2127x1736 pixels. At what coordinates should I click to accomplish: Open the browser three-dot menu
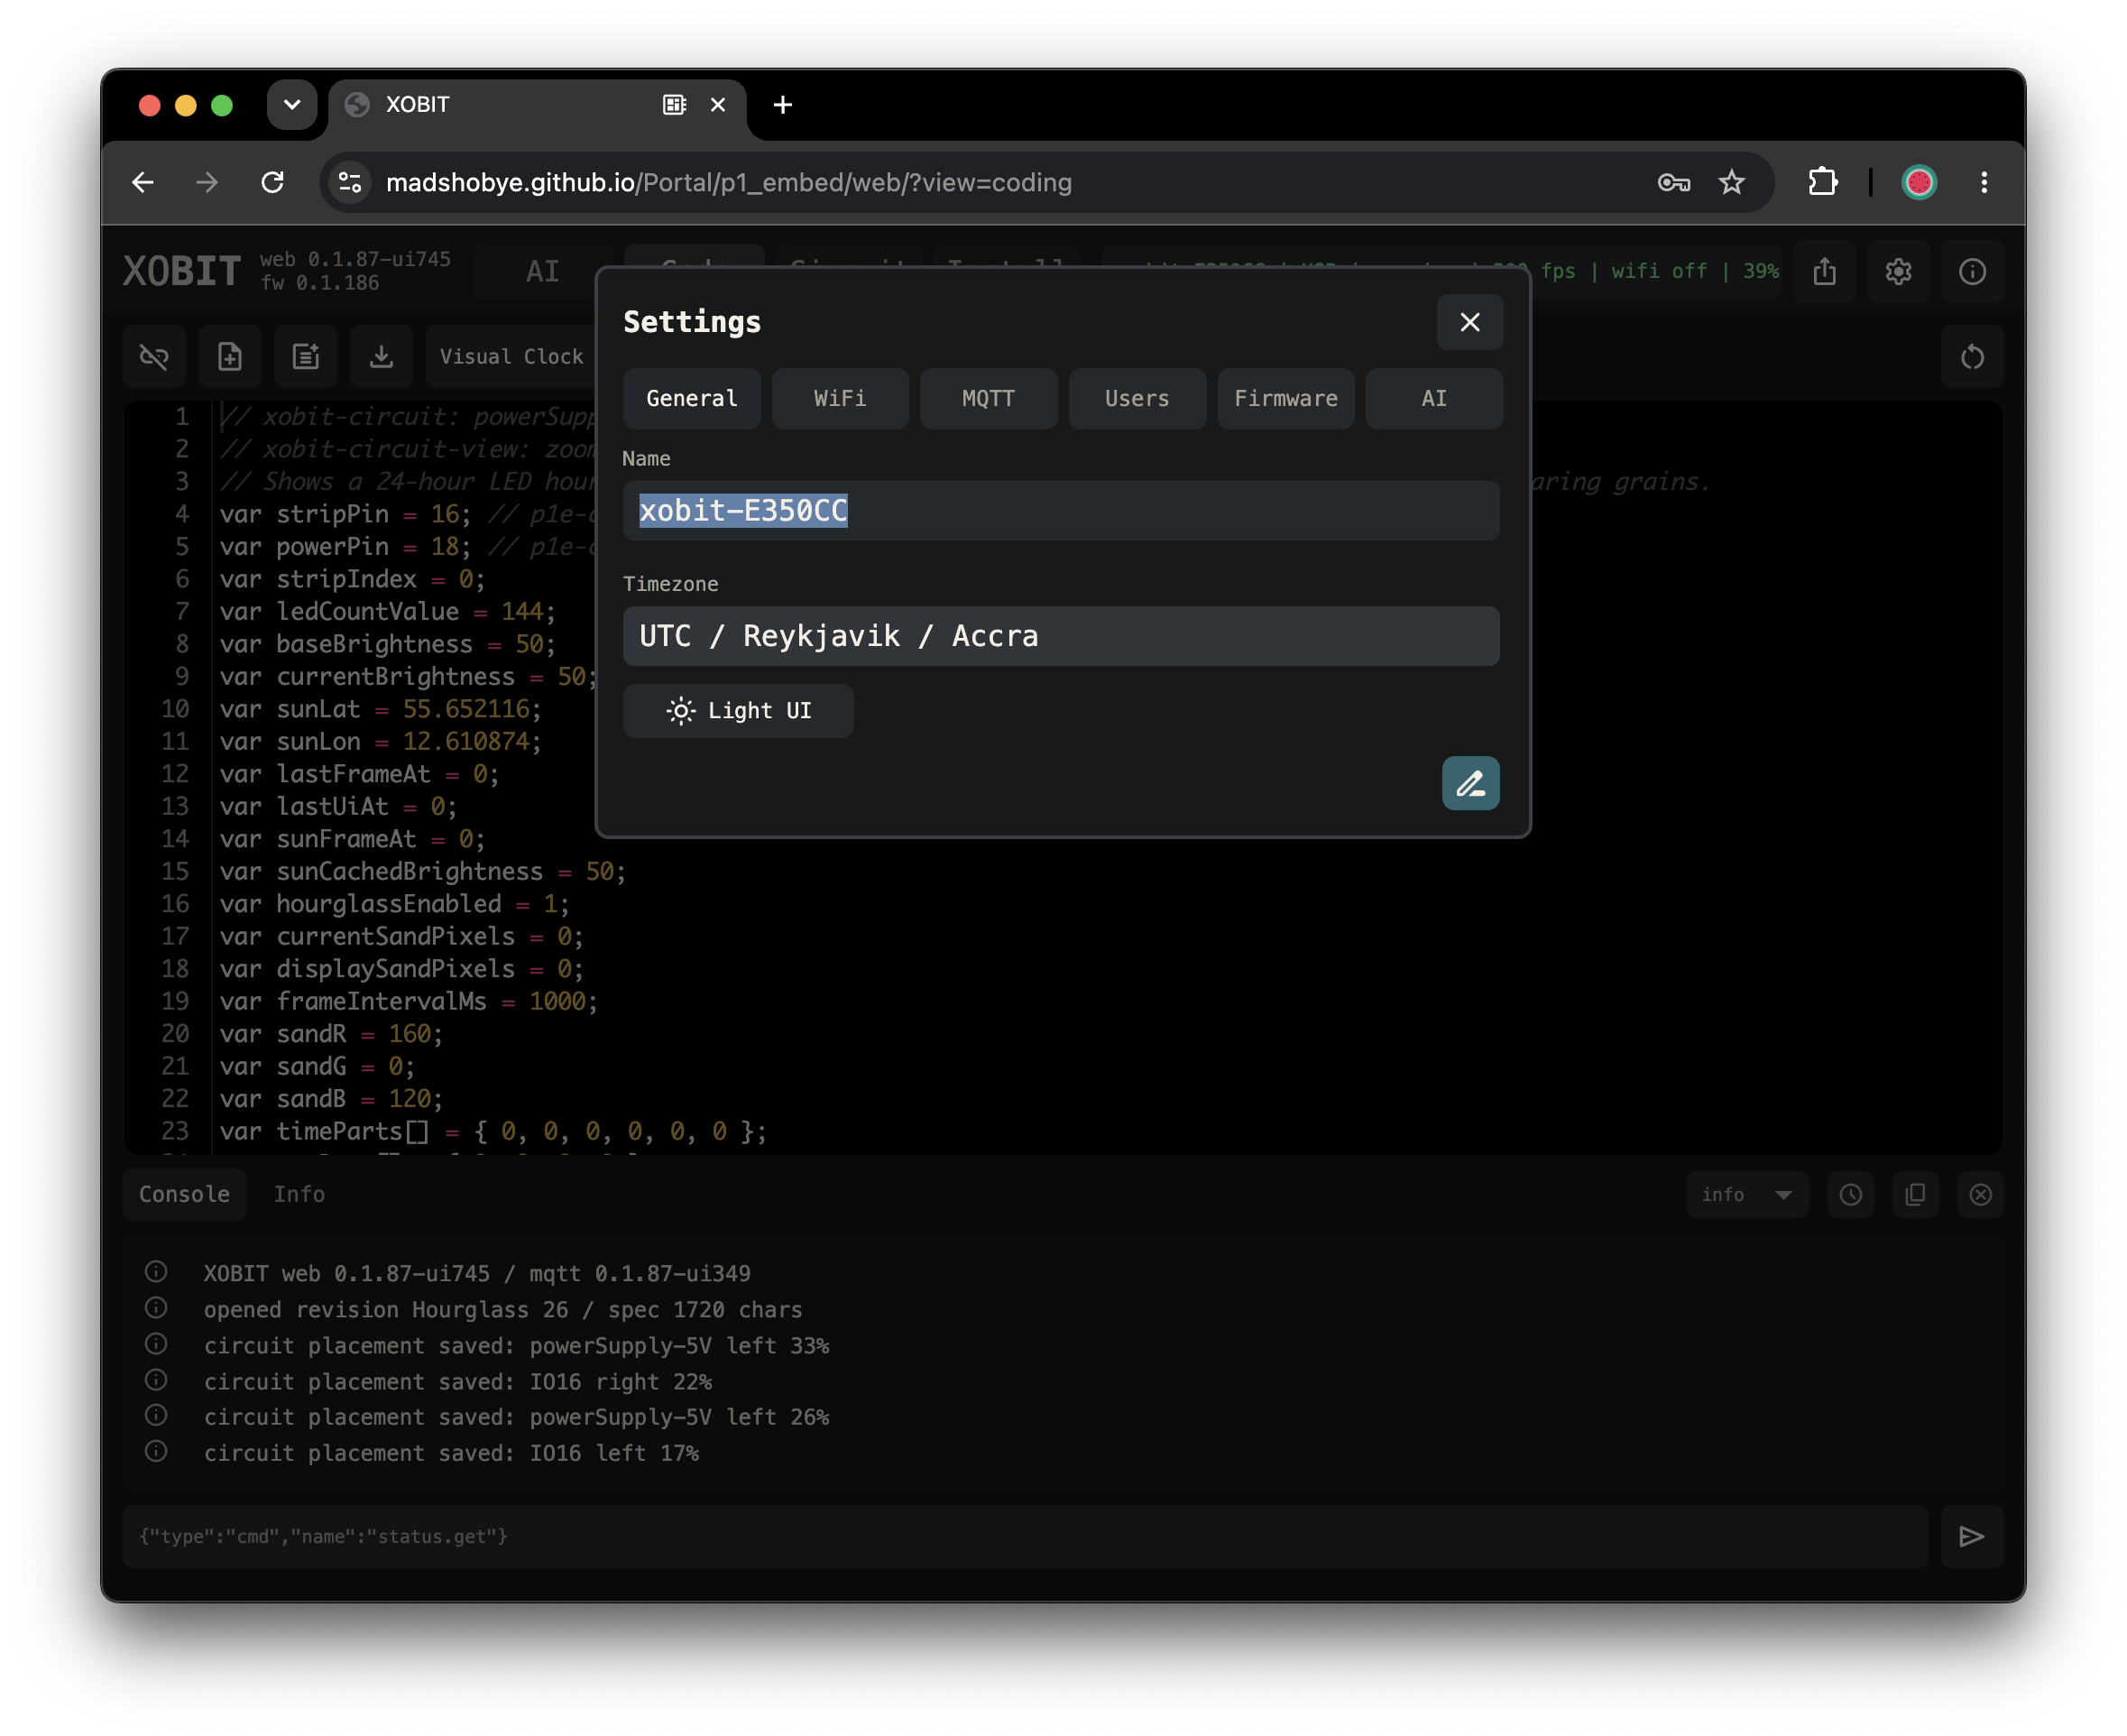(1984, 182)
